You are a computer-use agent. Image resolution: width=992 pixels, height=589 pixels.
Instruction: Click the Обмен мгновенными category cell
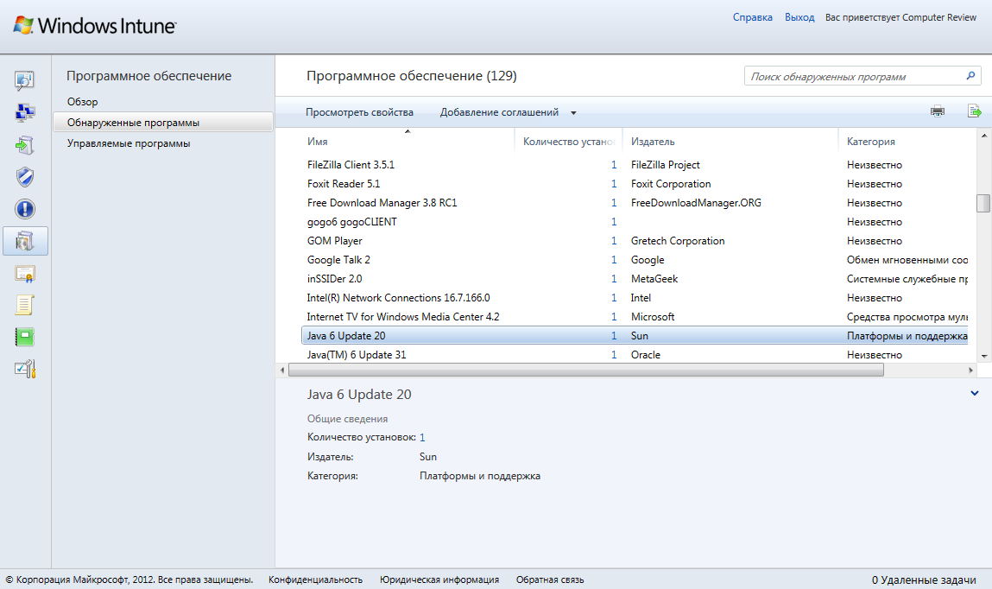pyautogui.click(x=907, y=259)
